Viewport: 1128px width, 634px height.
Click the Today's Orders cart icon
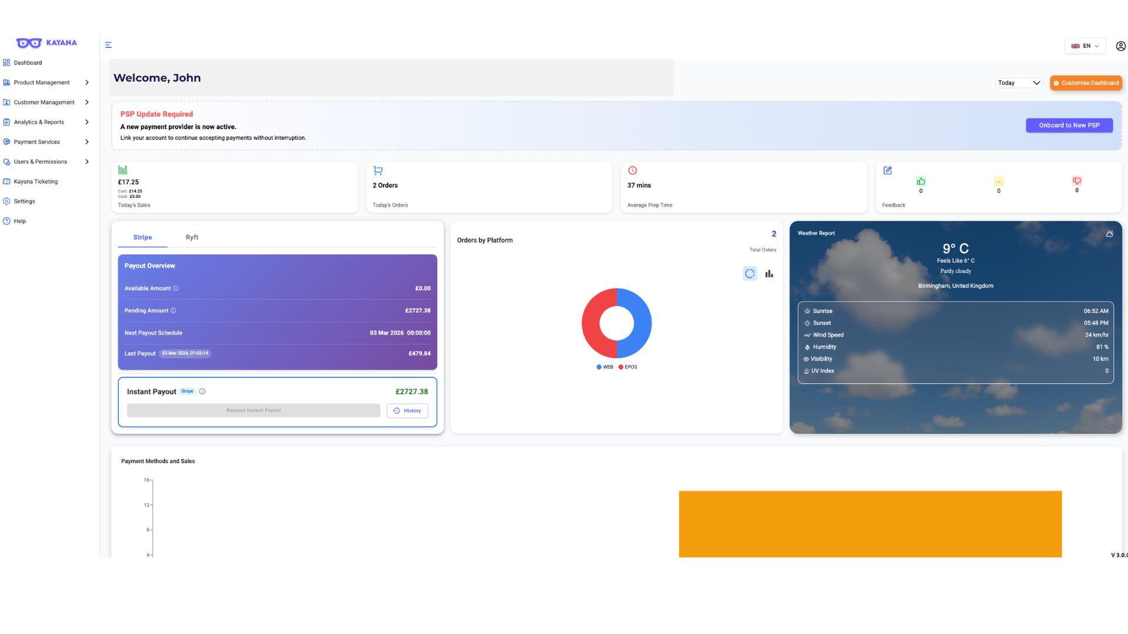coord(378,171)
